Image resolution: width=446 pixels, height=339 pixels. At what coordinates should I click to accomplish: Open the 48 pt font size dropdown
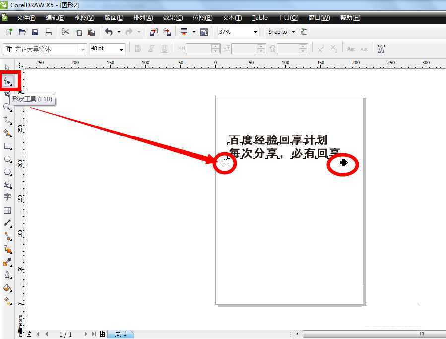121,49
